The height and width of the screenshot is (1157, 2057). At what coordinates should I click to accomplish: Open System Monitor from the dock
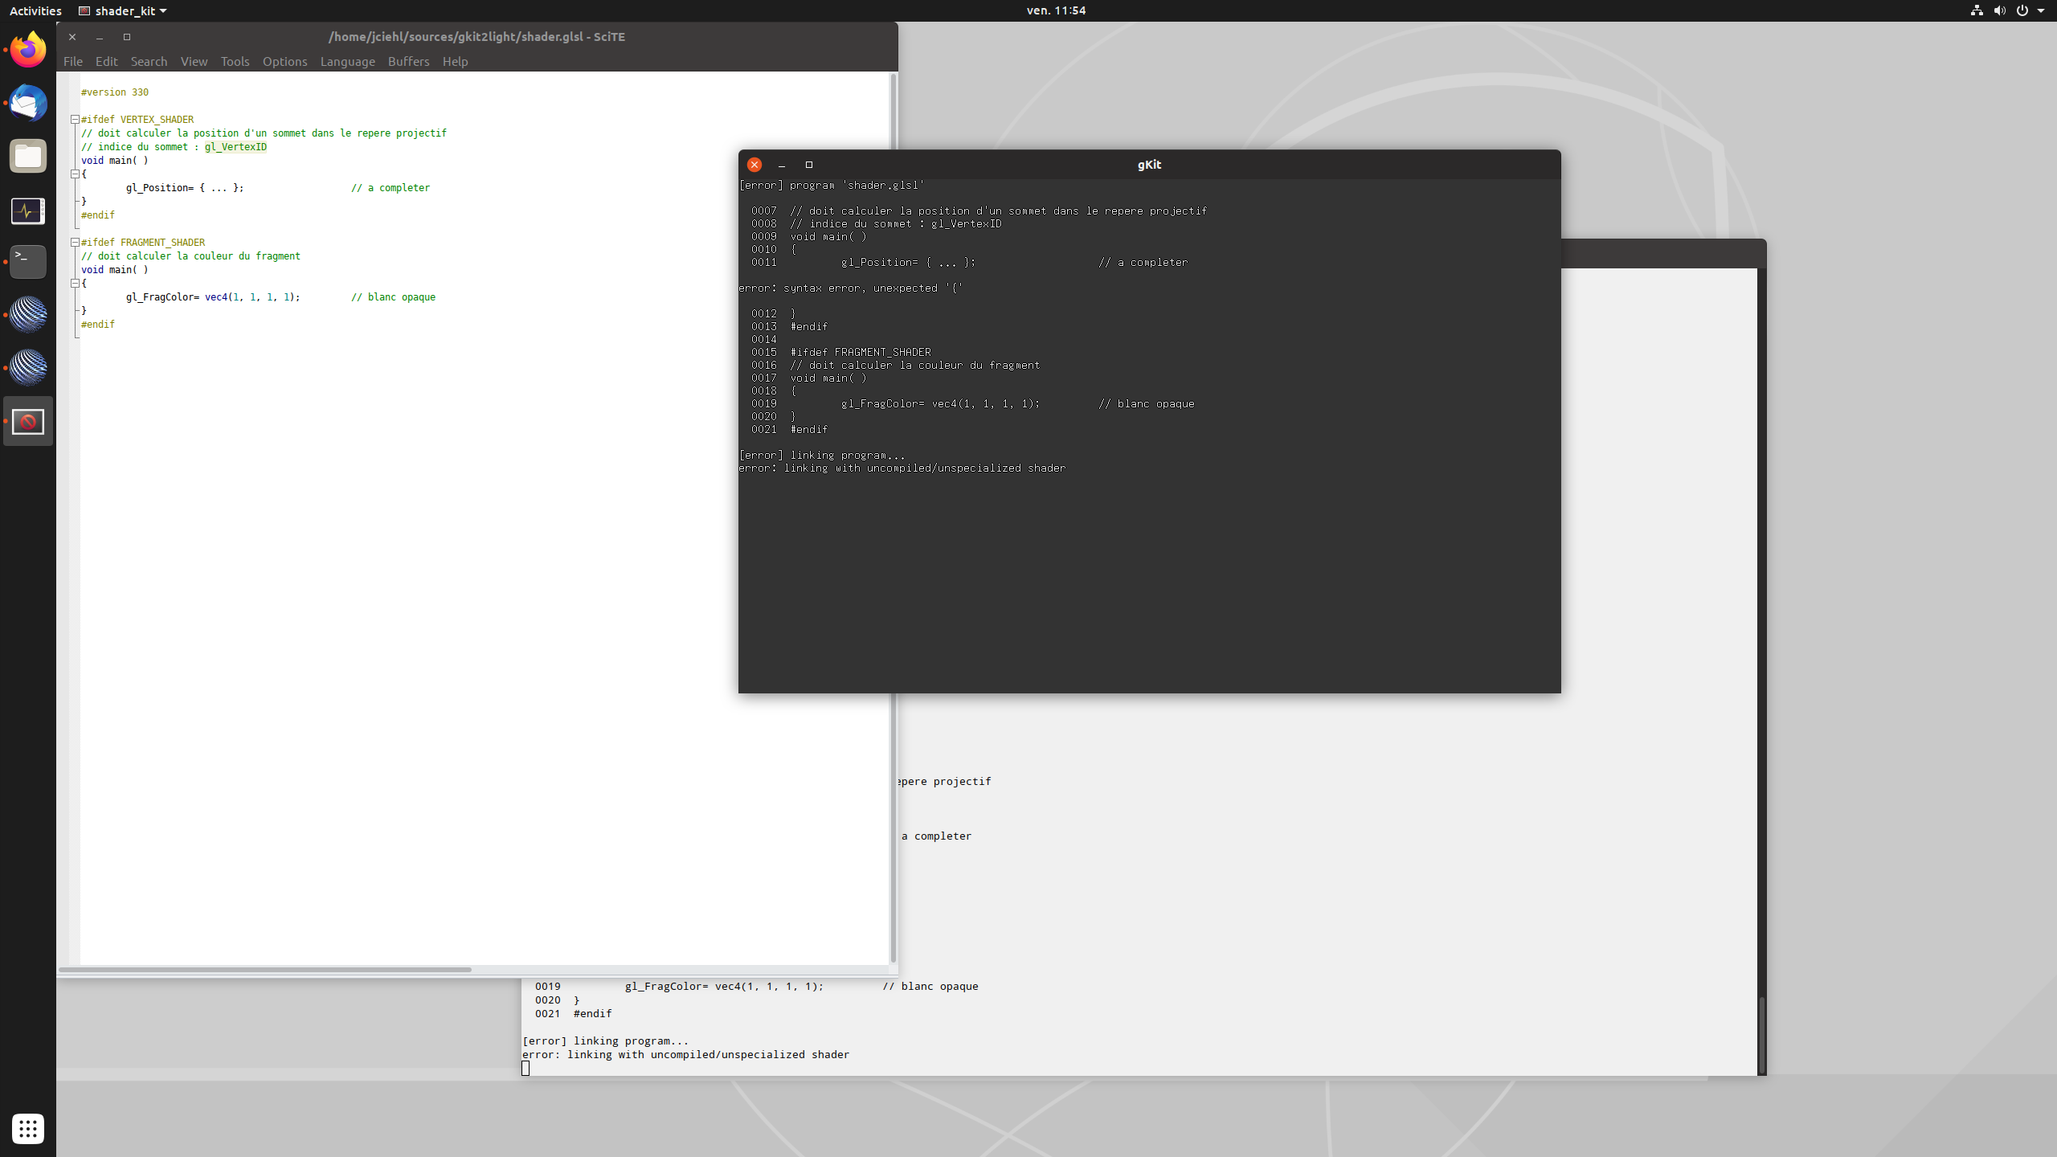[28, 211]
